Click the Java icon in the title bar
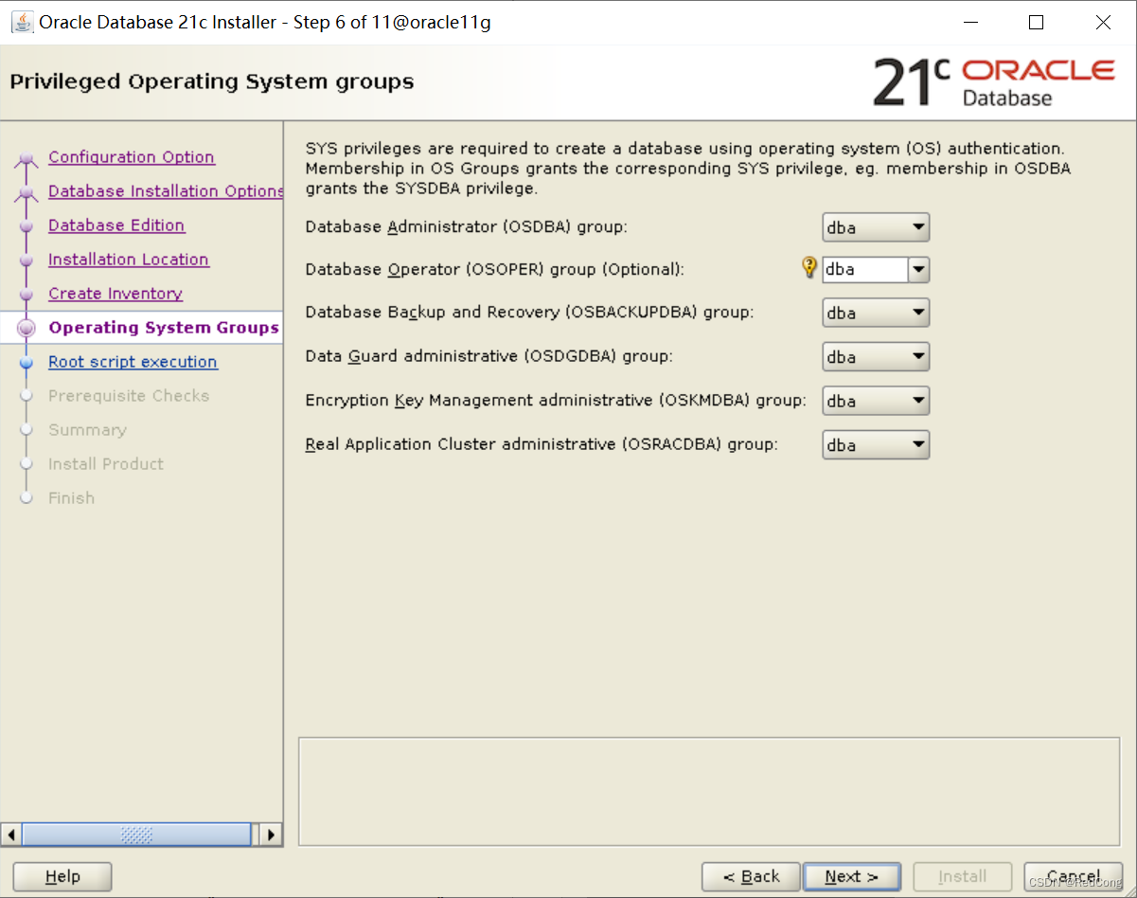The height and width of the screenshot is (898, 1137). click(x=22, y=22)
